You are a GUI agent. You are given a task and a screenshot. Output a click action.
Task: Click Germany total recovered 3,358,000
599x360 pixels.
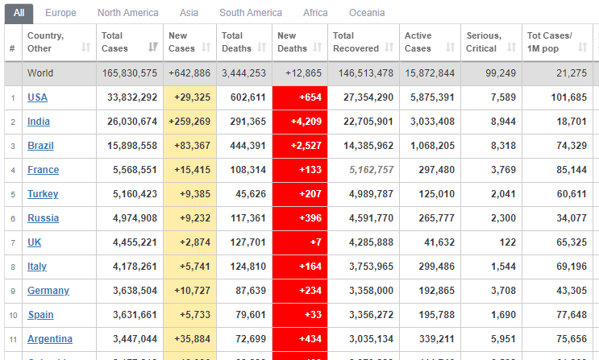coord(372,291)
